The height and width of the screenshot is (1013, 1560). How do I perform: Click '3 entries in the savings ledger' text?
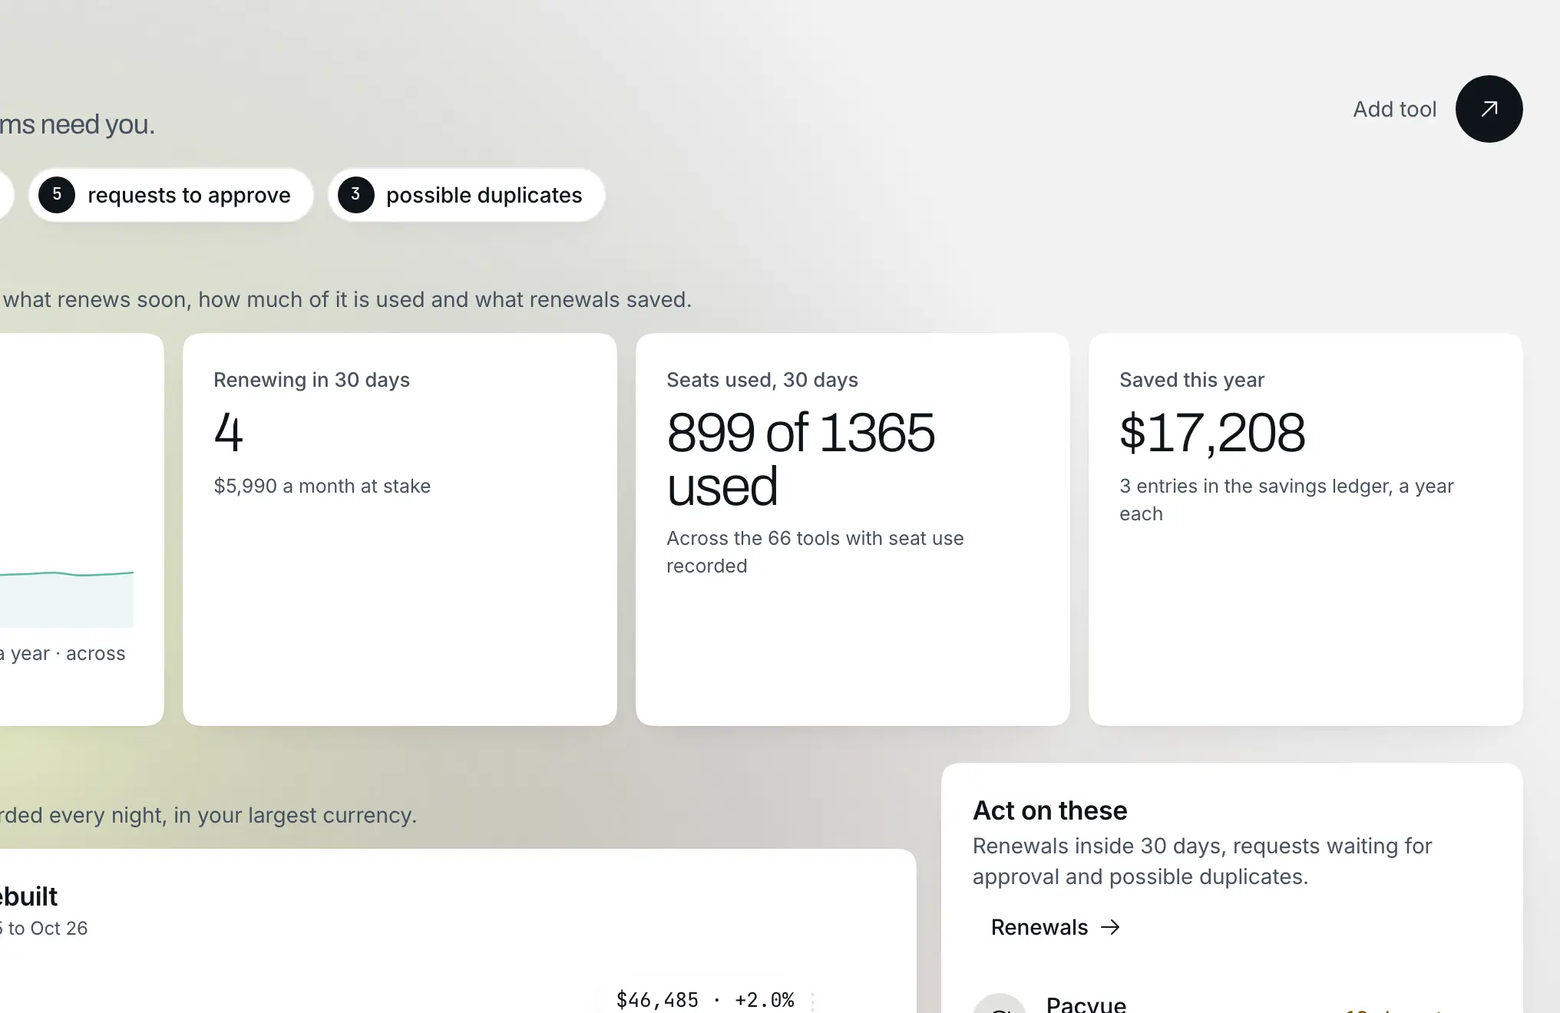point(1255,486)
